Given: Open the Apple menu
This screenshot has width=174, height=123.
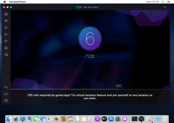Looking at the screenshot, I should [x=5, y=2].
